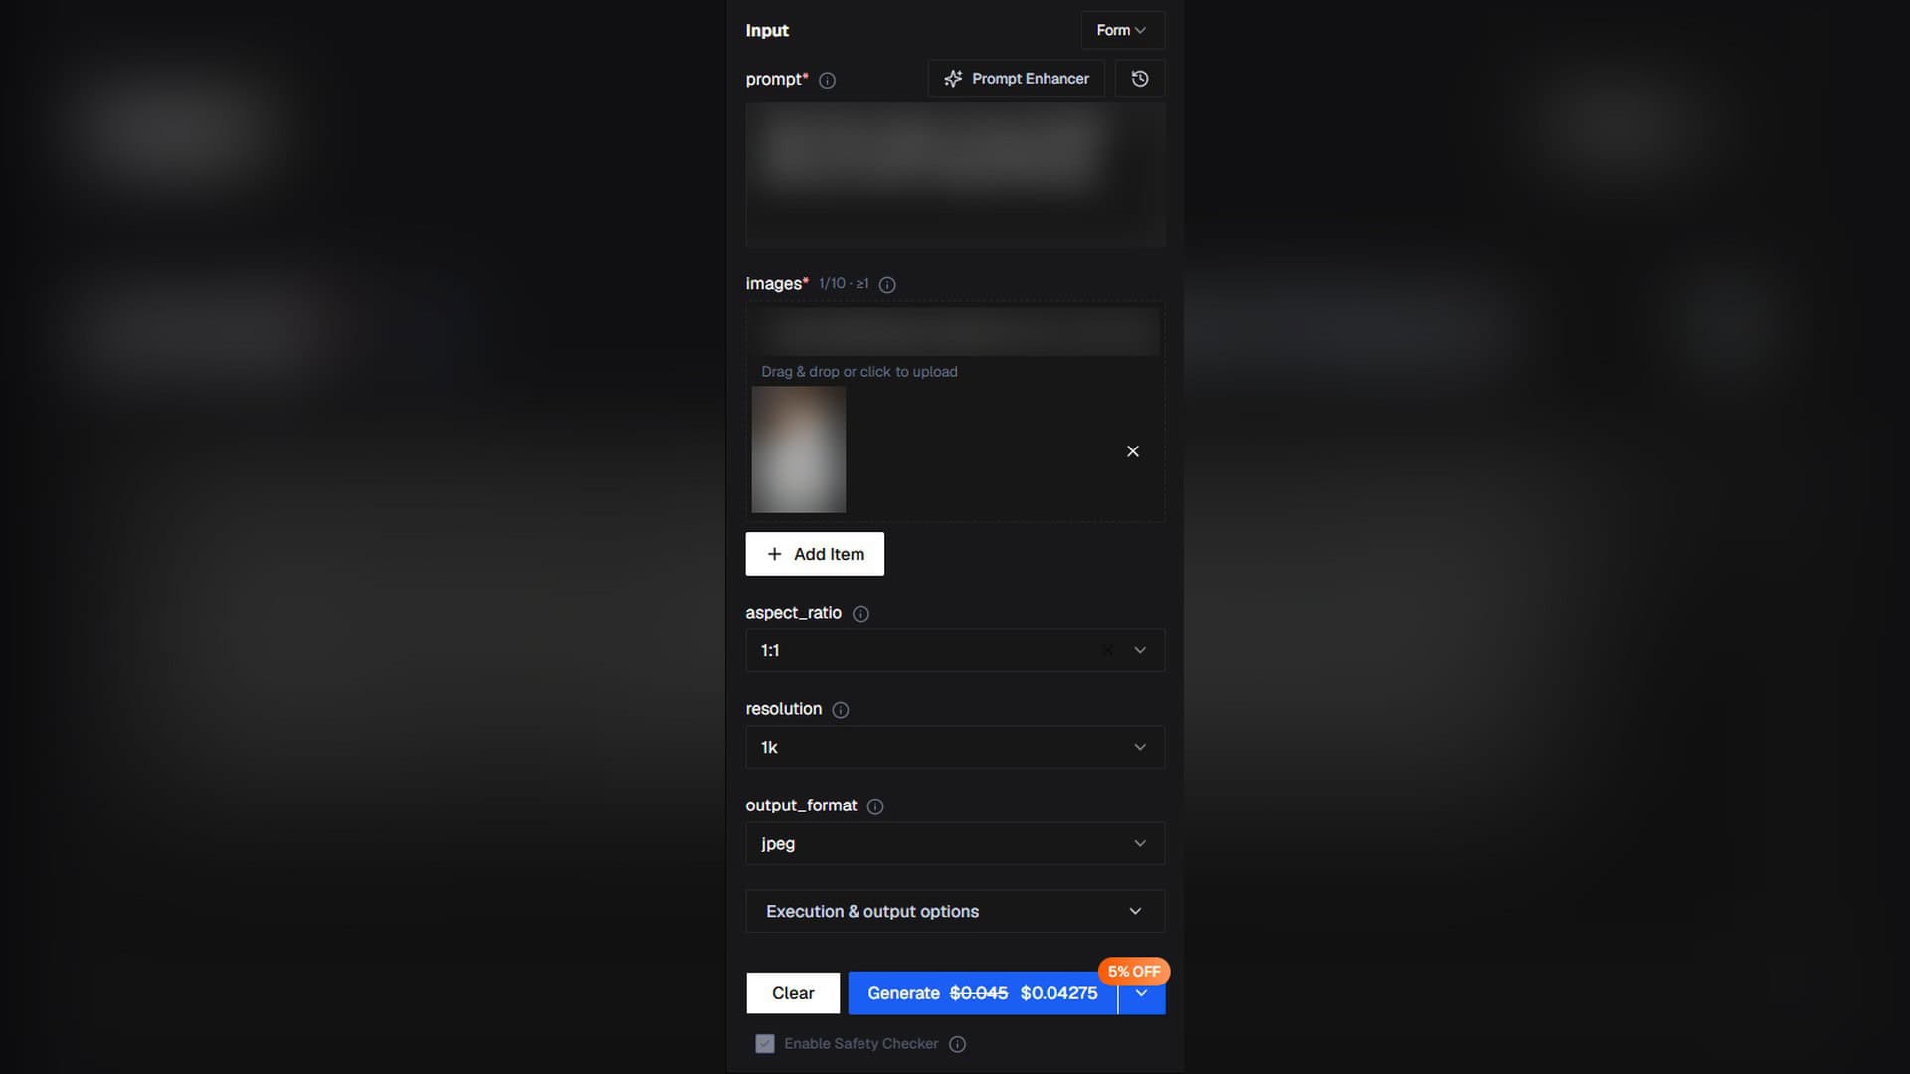Toggle the Enable Safety Checker checkbox
Image resolution: width=1910 pixels, height=1074 pixels.
click(764, 1044)
